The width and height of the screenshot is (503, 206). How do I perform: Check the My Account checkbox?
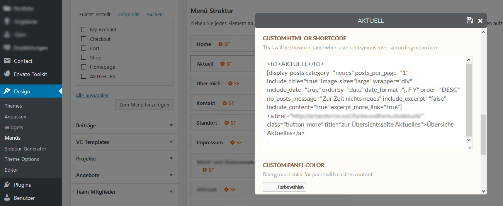coord(83,29)
